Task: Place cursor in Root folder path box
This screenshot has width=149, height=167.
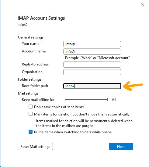Action: (92, 86)
